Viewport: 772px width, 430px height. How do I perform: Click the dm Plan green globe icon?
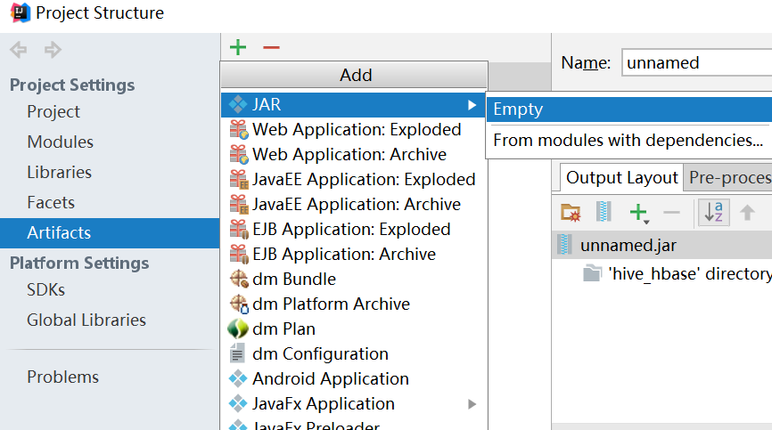point(238,329)
